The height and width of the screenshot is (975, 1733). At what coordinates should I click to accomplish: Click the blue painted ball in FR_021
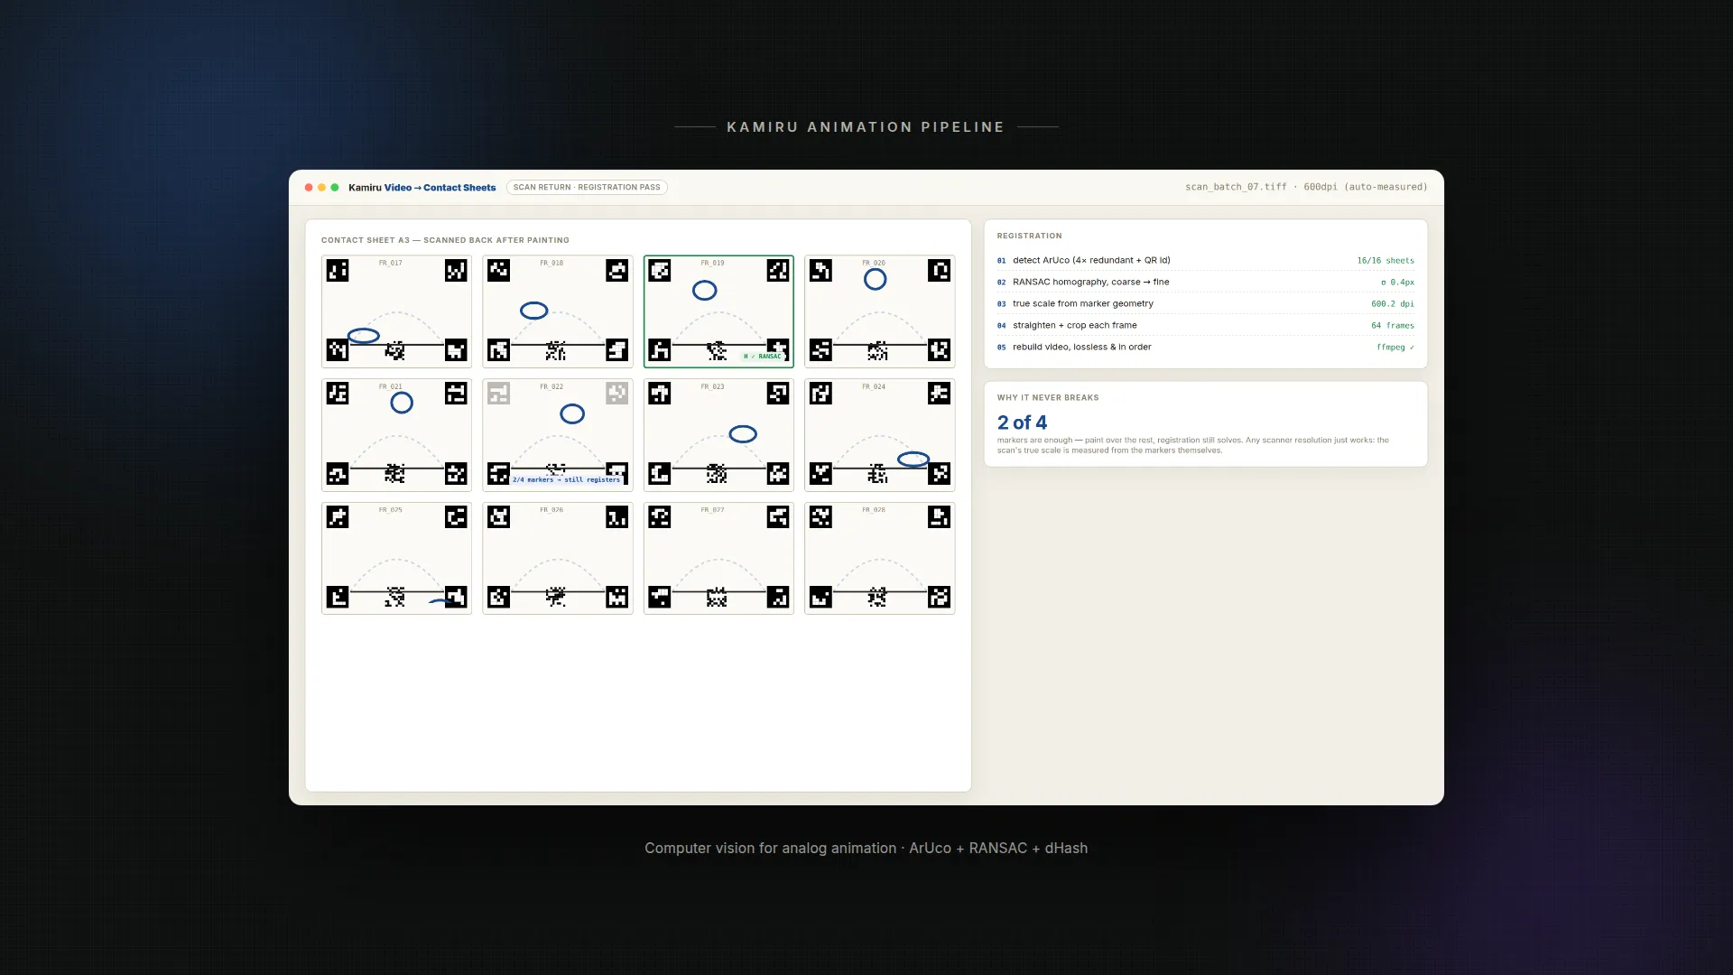point(402,403)
